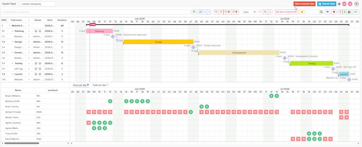Click the orange Design Gantt bar
The width and height of the screenshot is (362, 147).
click(158, 42)
